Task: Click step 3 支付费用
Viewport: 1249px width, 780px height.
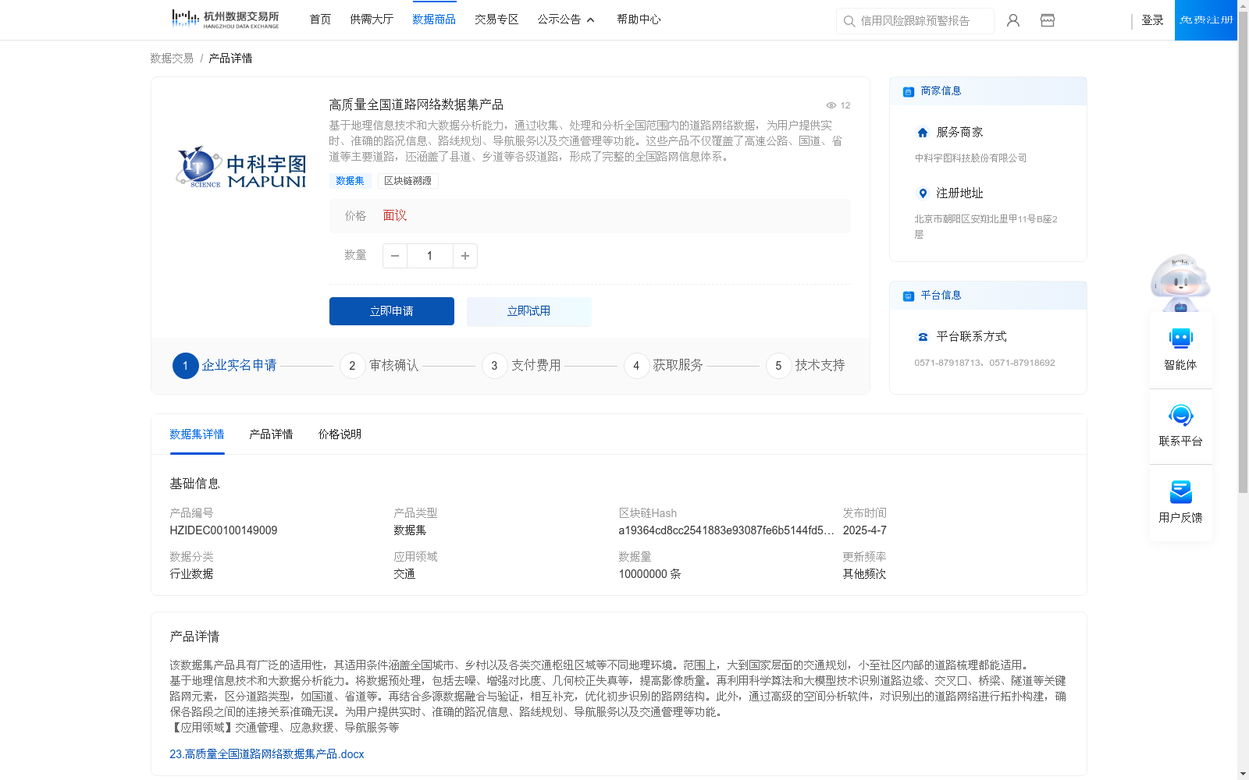Action: tap(521, 365)
